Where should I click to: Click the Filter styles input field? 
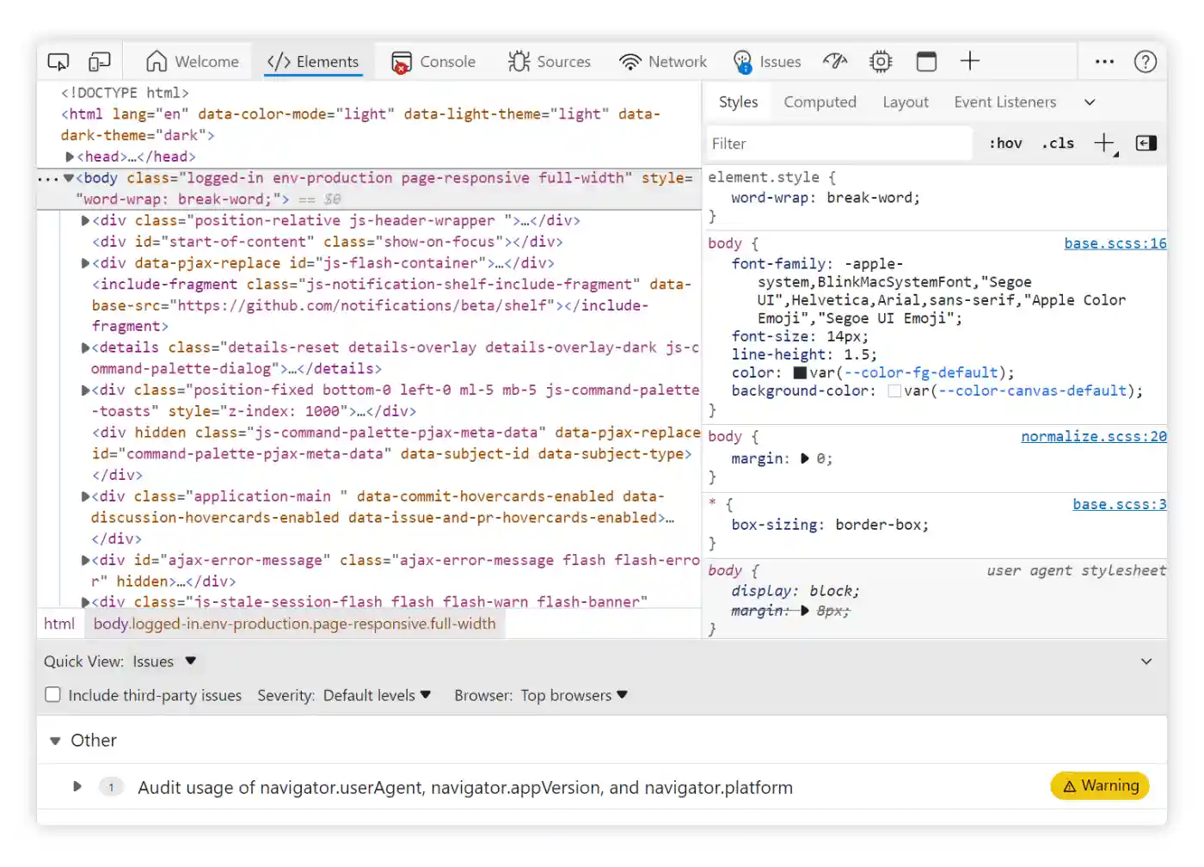838,143
